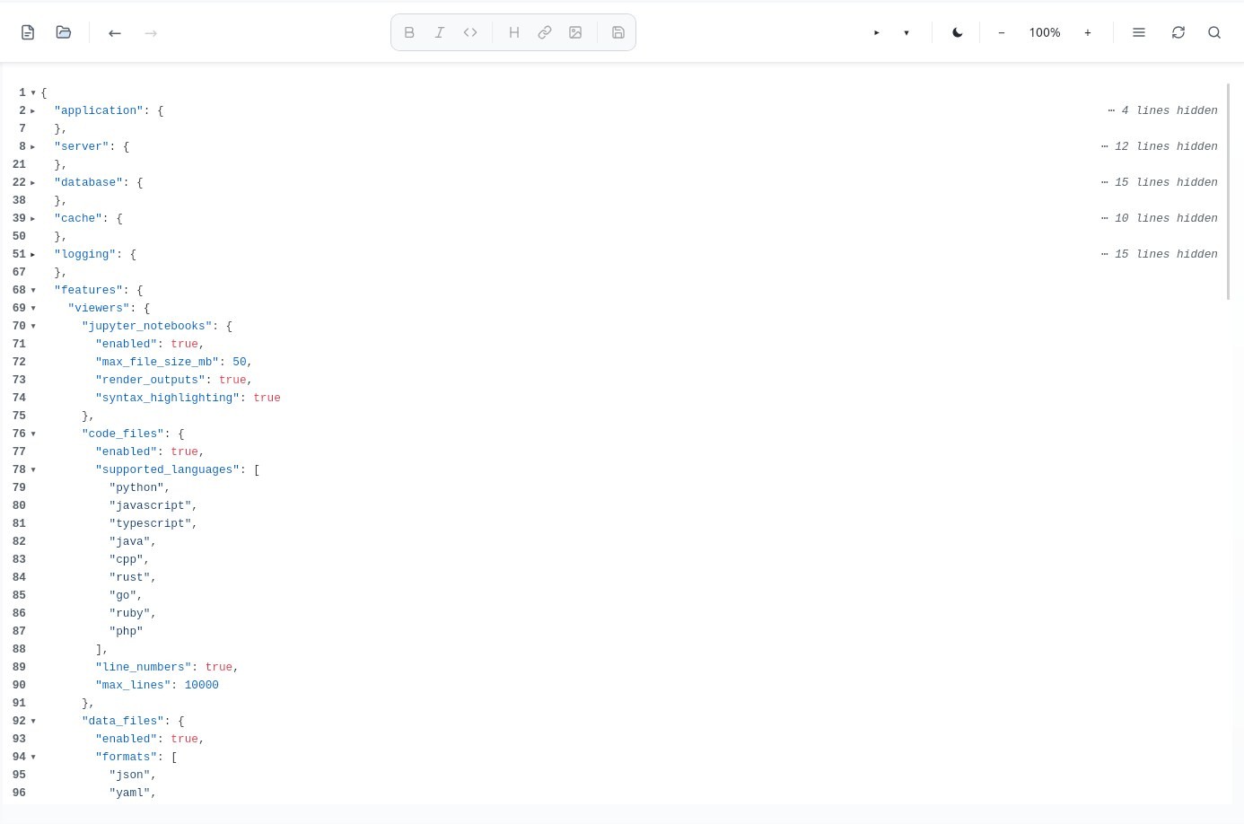Click the vertical scrollbar of the editor
This screenshot has height=824, width=1244.
[x=1228, y=191]
